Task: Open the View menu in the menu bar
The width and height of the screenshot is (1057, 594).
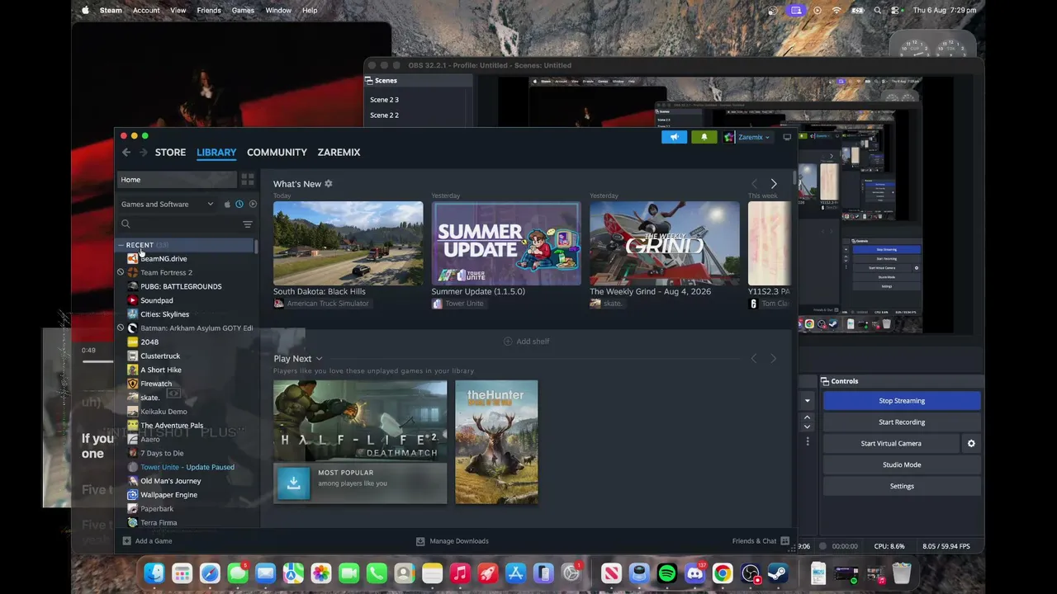Action: 178,10
